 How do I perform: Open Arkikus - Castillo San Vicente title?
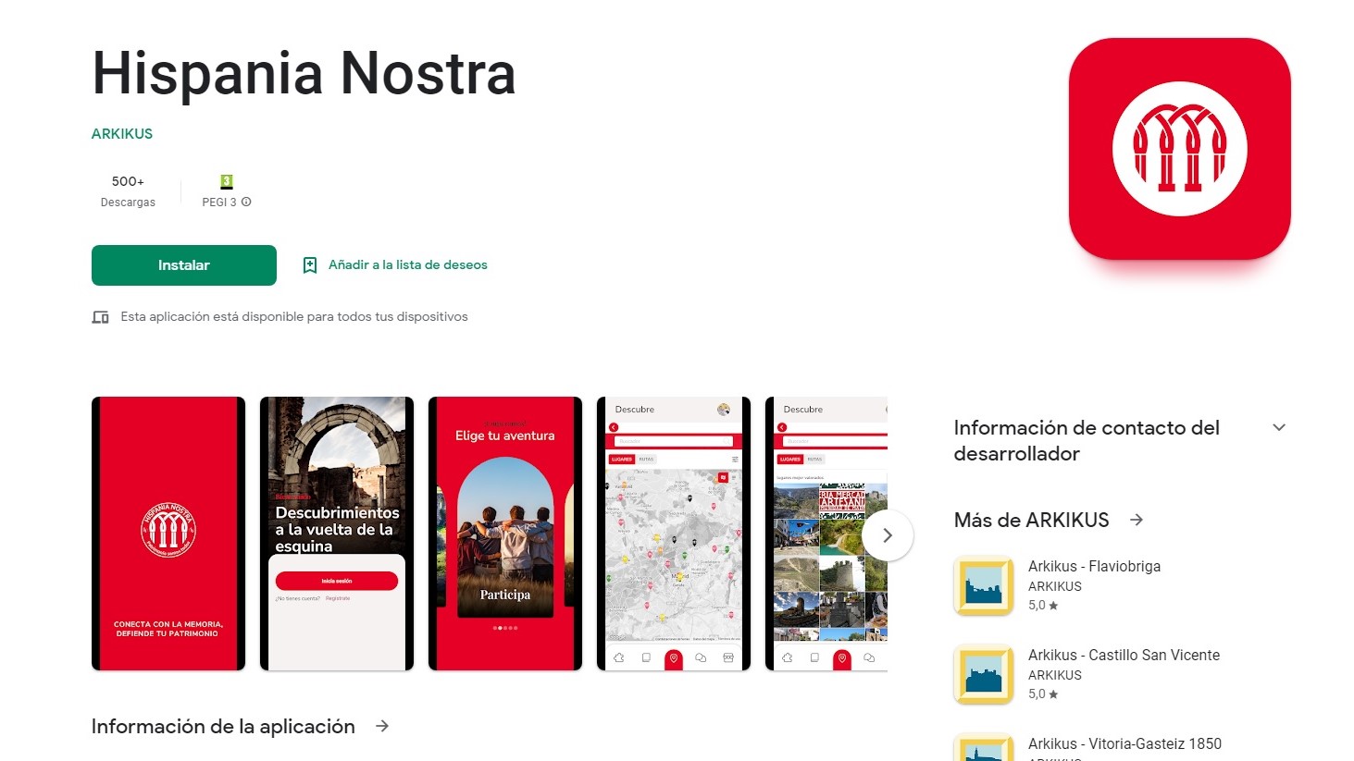[1124, 655]
